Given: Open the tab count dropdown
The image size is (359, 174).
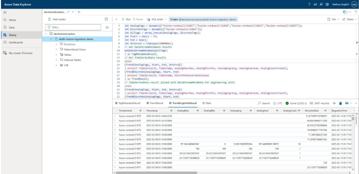Looking at the screenshot, I should 347,12.
